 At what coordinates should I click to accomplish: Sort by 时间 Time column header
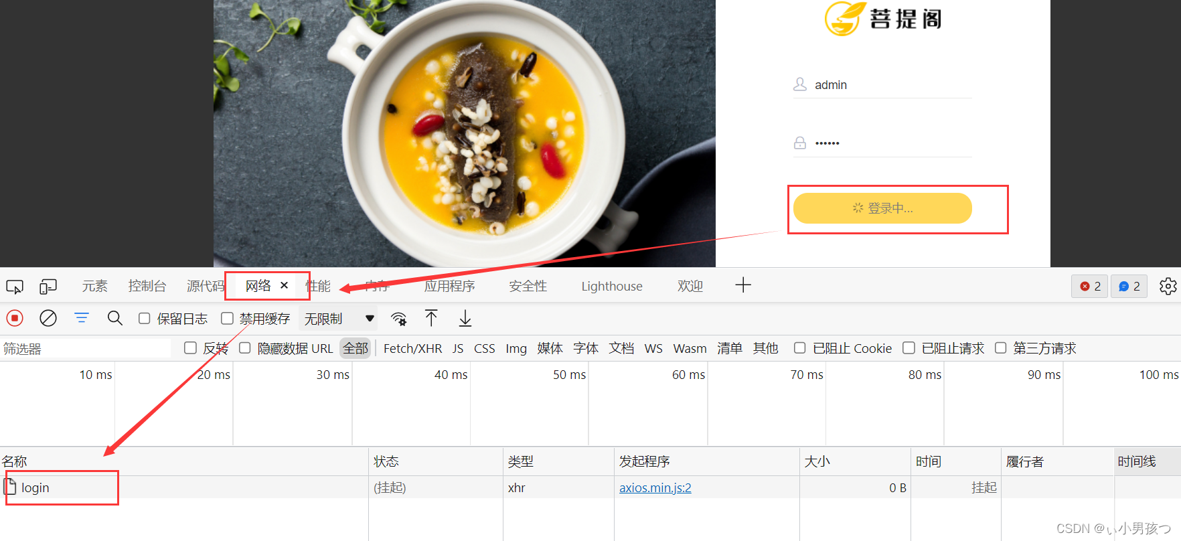[956, 461]
